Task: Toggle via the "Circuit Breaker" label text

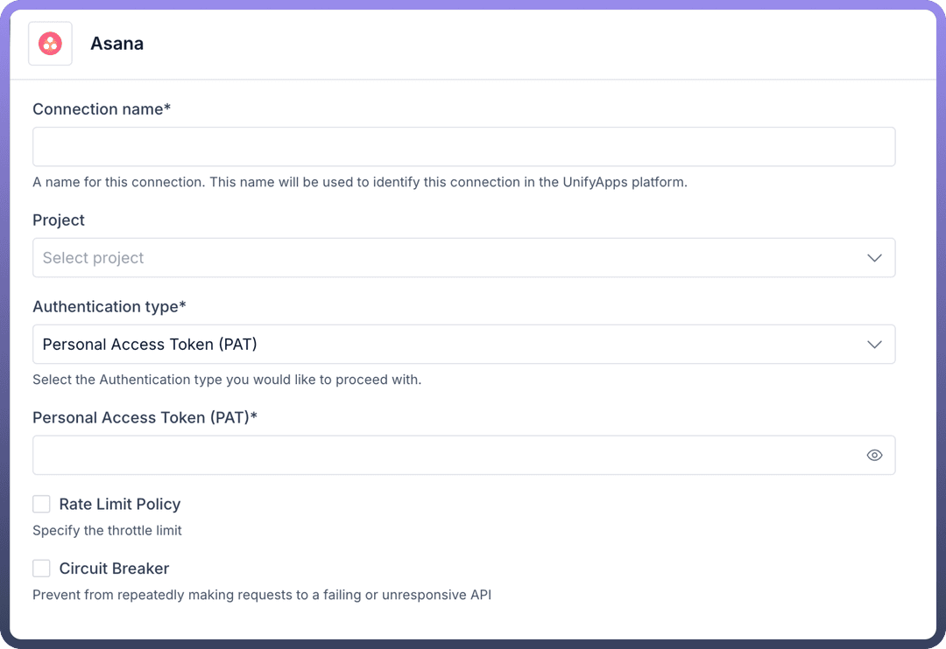Action: 114,569
